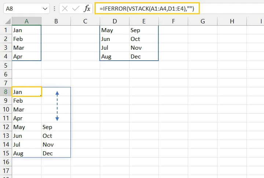
Task: Select row 12 header
Action: click(x=6, y=127)
